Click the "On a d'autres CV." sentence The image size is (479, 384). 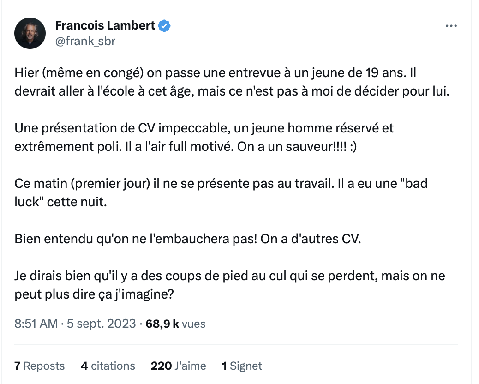(x=311, y=239)
